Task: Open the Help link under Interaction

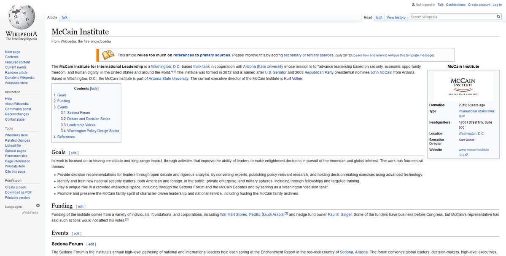Action: [8, 99]
